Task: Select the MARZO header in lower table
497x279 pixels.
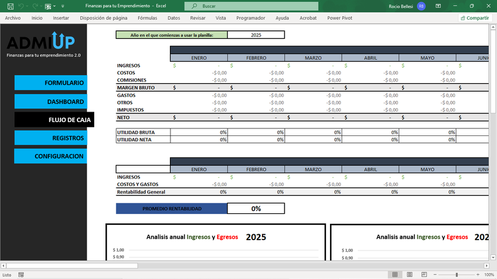Action: [x=313, y=169]
